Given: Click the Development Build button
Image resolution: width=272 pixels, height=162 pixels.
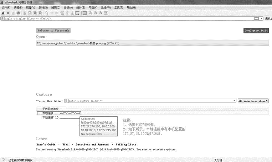Looking at the screenshot, I should pyautogui.click(x=256, y=31).
